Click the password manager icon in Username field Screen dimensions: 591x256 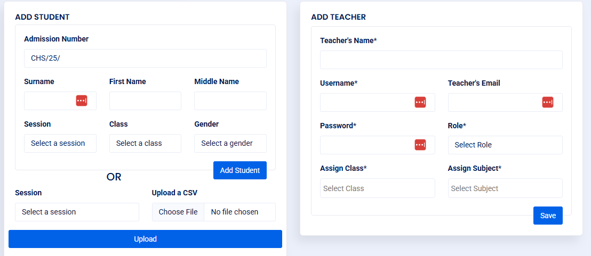(420, 102)
